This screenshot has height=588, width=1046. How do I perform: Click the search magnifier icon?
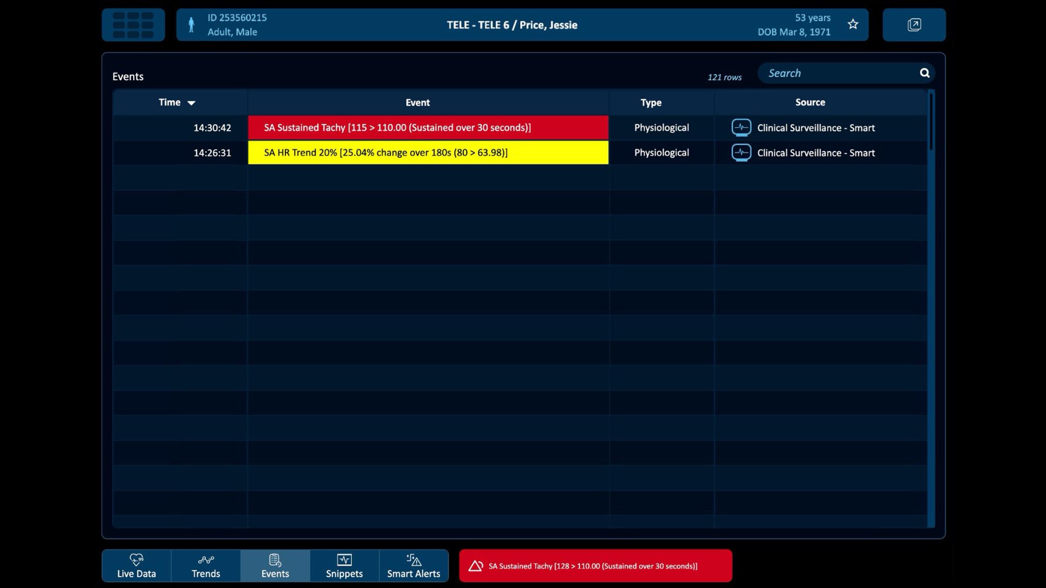click(924, 73)
